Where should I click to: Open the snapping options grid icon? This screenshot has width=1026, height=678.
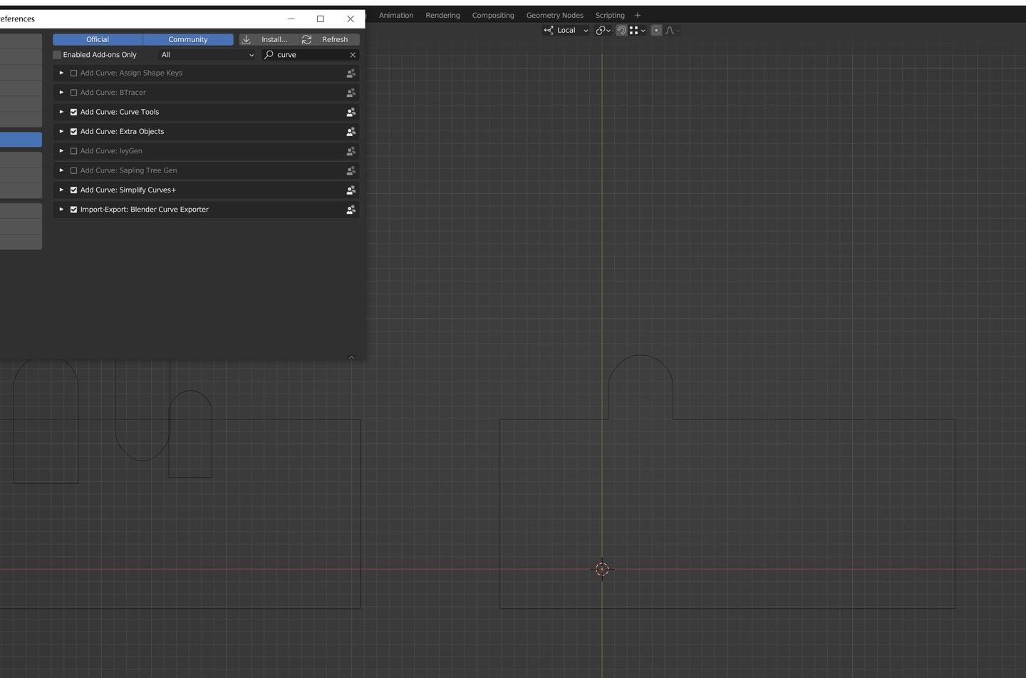636,31
